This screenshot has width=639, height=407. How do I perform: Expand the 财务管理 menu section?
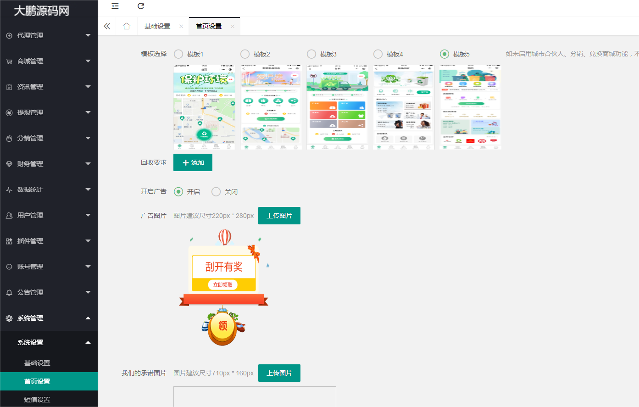49,164
